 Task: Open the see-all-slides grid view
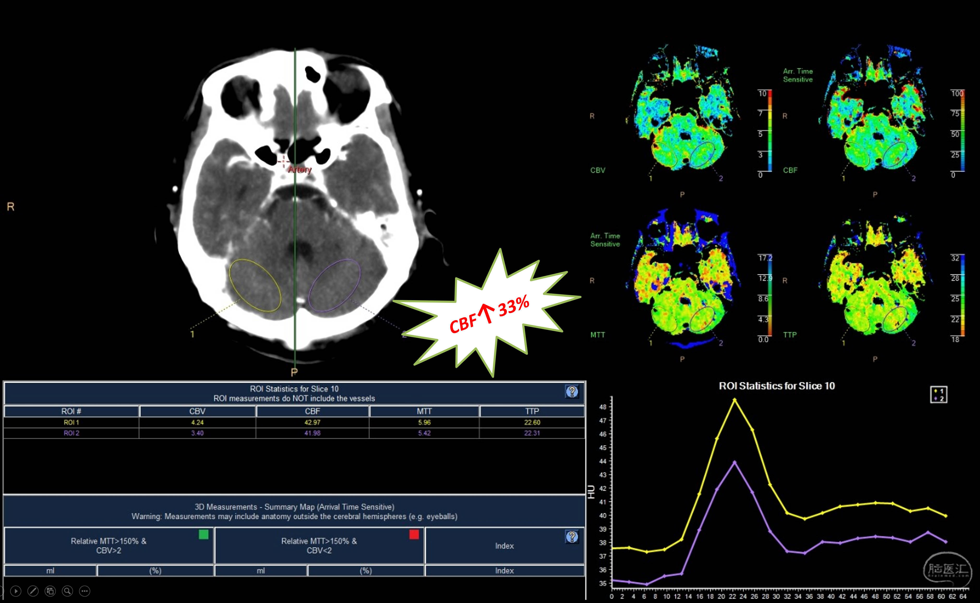pos(50,591)
